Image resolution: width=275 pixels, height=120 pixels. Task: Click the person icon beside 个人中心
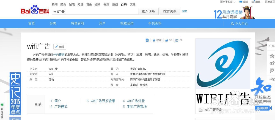click(x=232, y=23)
